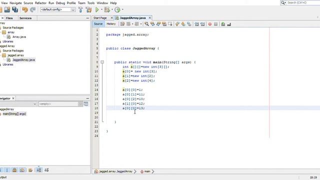
Task: Minimize the Projects panel
Action: click(87, 18)
